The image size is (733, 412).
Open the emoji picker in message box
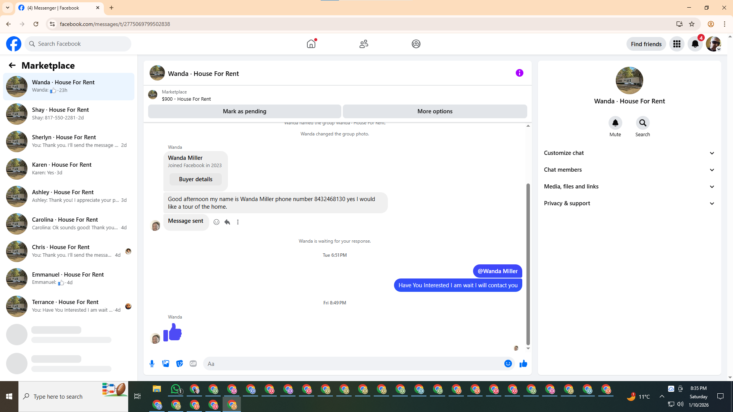click(x=508, y=364)
